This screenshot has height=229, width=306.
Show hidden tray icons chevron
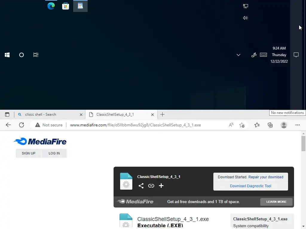[x=238, y=55]
